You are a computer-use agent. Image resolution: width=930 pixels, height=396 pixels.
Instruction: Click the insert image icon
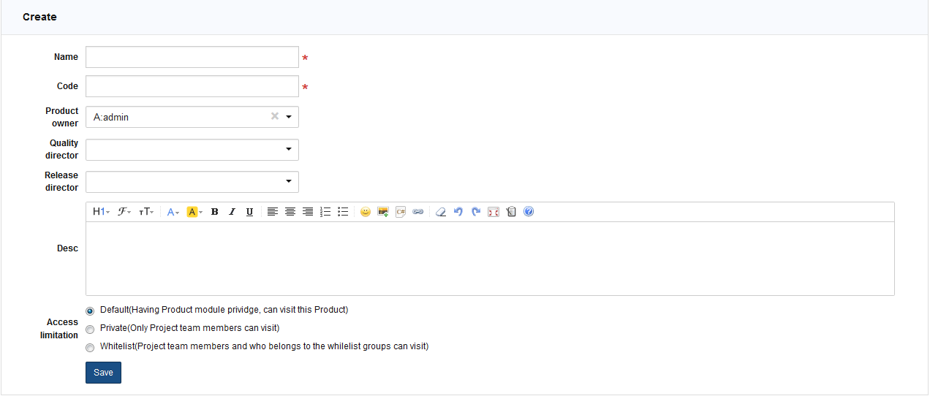tap(382, 212)
